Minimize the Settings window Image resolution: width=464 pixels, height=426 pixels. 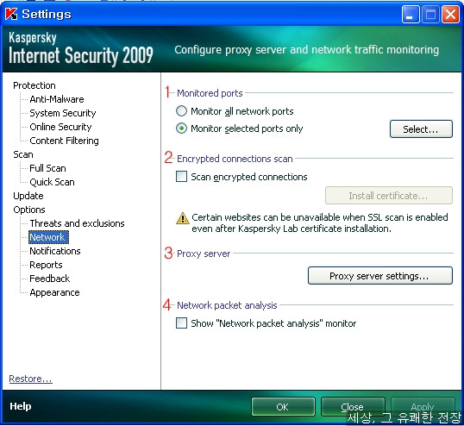pyautogui.click(x=411, y=14)
